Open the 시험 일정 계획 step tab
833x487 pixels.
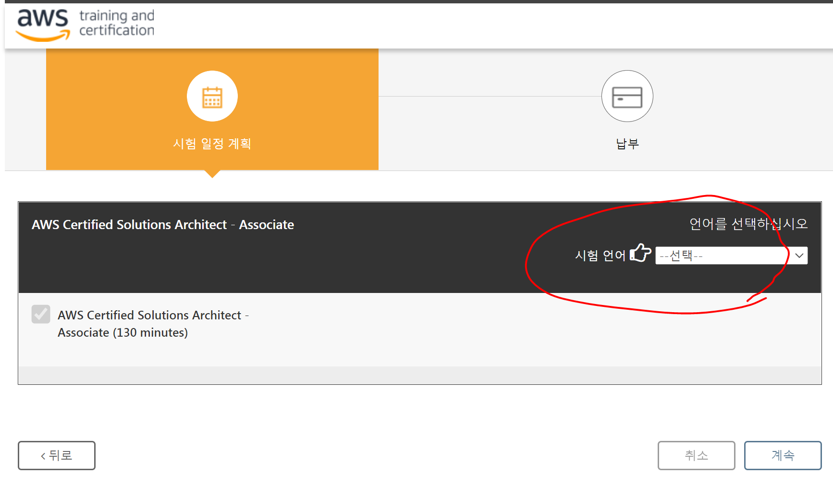(x=212, y=110)
